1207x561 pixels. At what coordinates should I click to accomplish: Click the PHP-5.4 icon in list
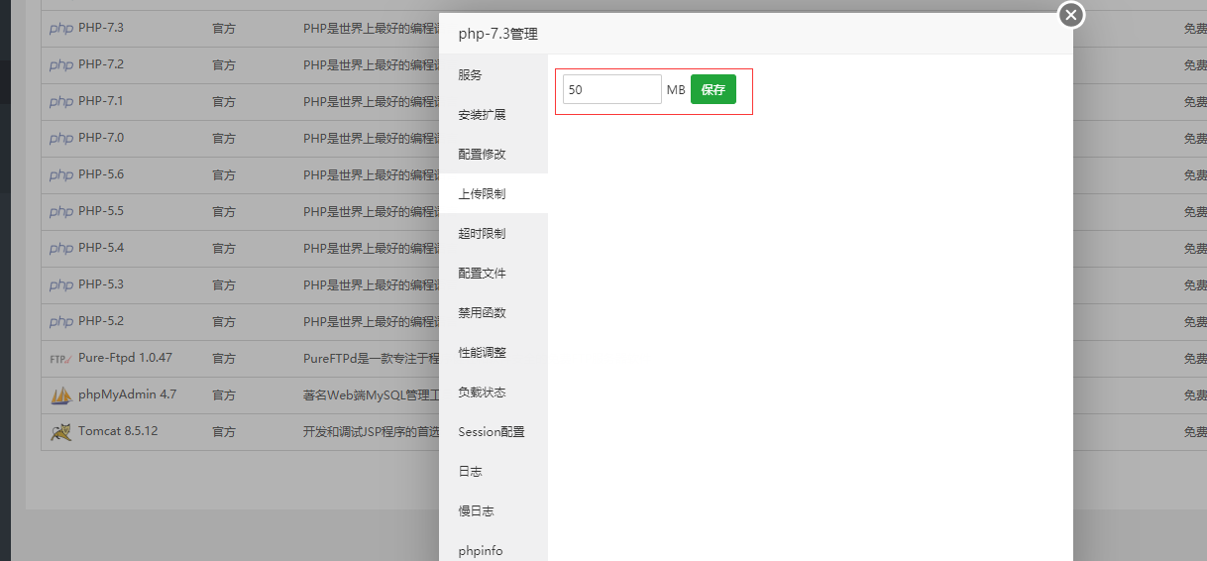[x=61, y=248]
